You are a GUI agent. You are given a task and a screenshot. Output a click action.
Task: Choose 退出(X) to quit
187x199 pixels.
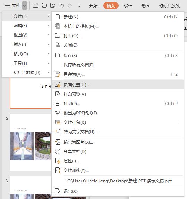(x=118, y=191)
